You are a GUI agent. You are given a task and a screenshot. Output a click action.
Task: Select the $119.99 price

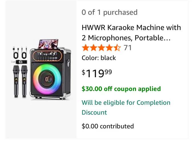[x=97, y=73]
